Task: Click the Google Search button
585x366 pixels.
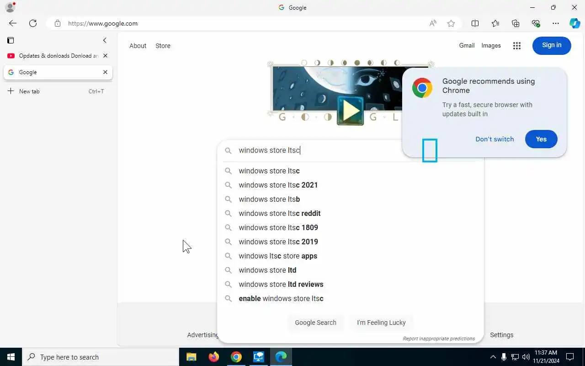Action: pyautogui.click(x=315, y=323)
